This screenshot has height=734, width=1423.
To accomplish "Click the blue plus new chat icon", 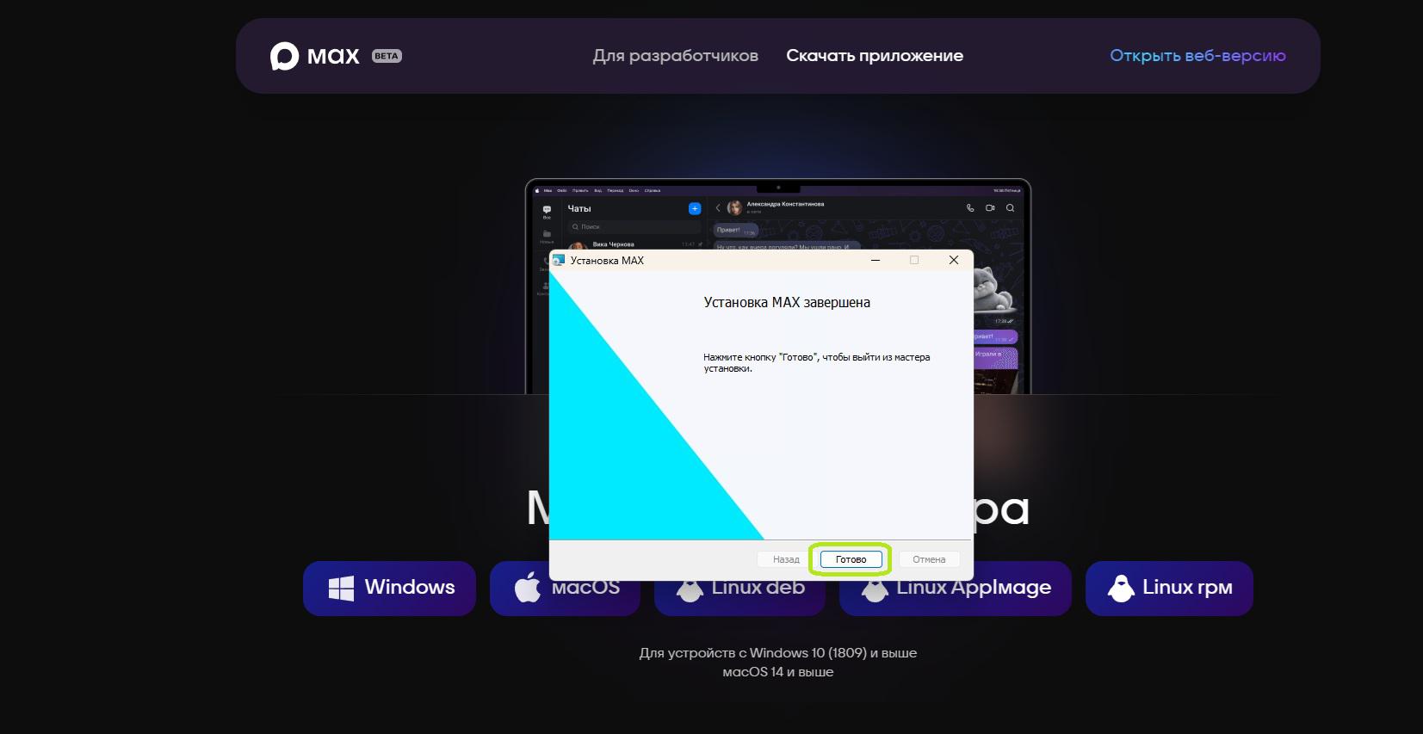I will 695,208.
